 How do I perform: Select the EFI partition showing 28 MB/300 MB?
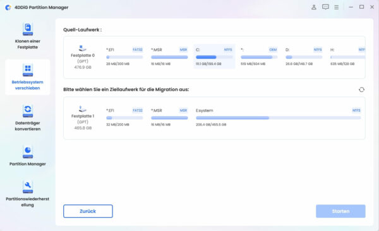(124, 57)
